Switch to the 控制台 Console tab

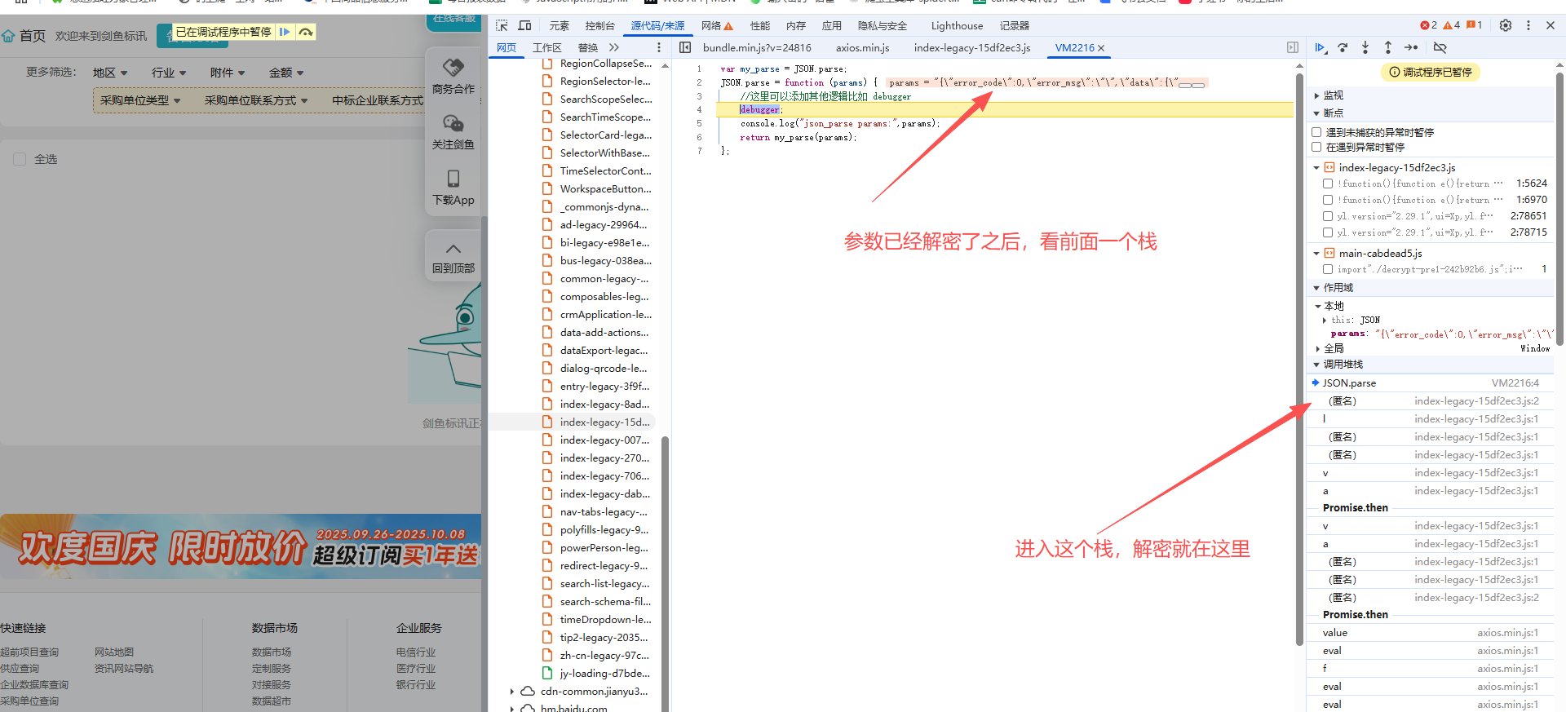point(599,25)
